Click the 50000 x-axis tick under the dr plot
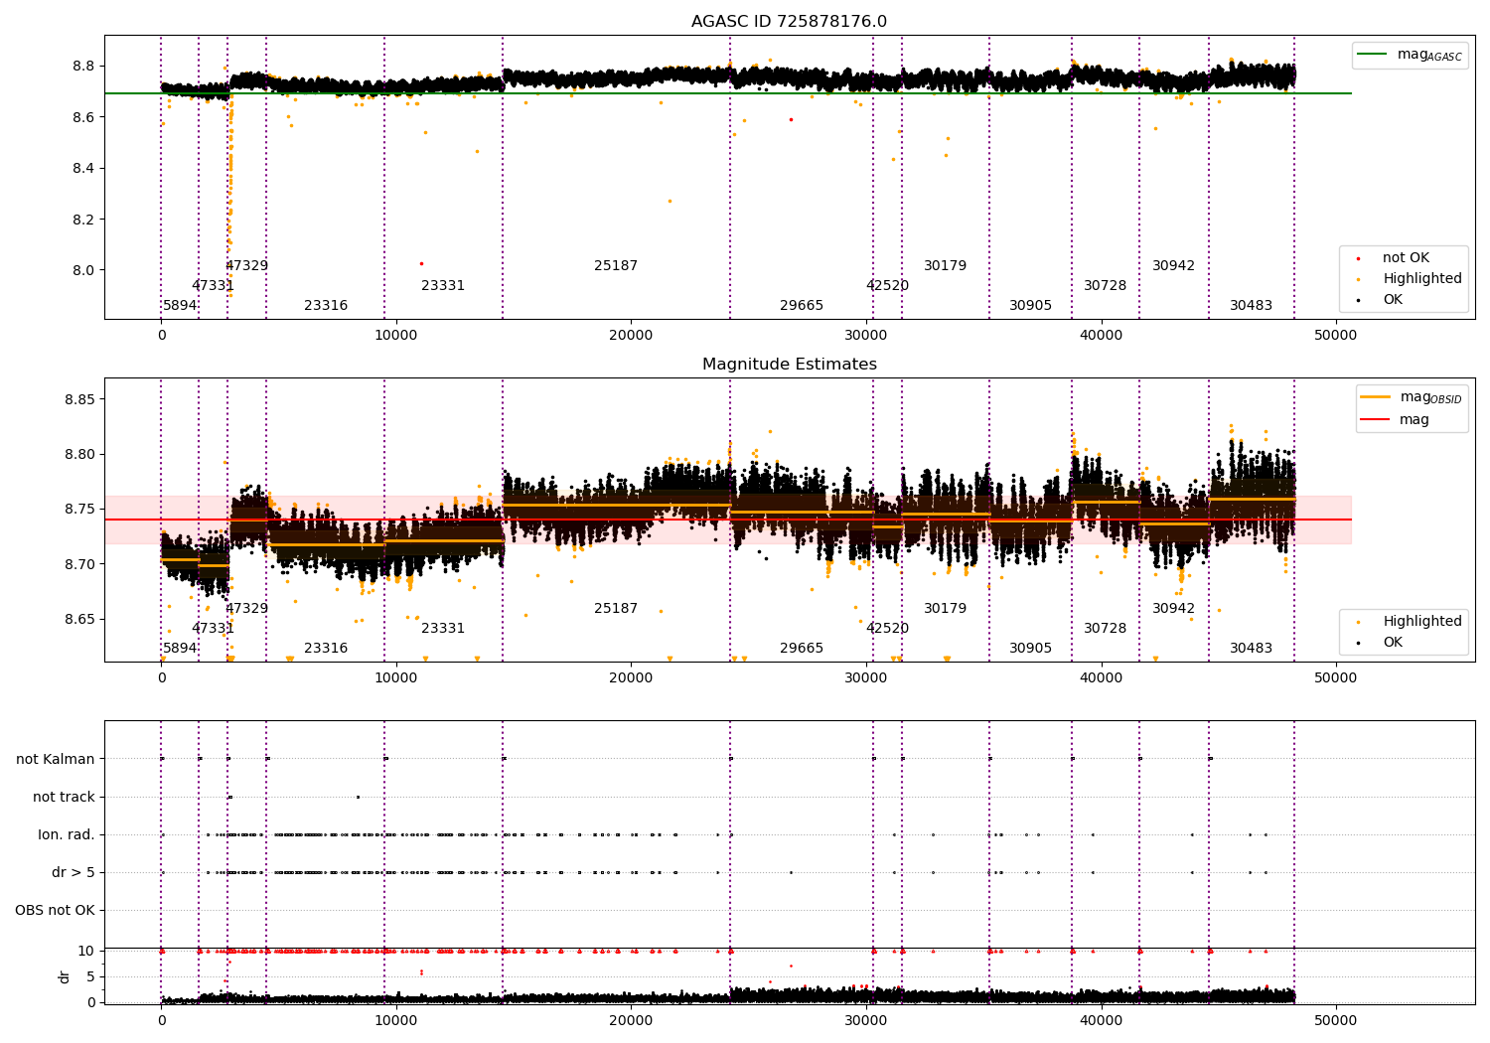Image resolution: width=1490 pixels, height=1043 pixels. point(1335,1020)
